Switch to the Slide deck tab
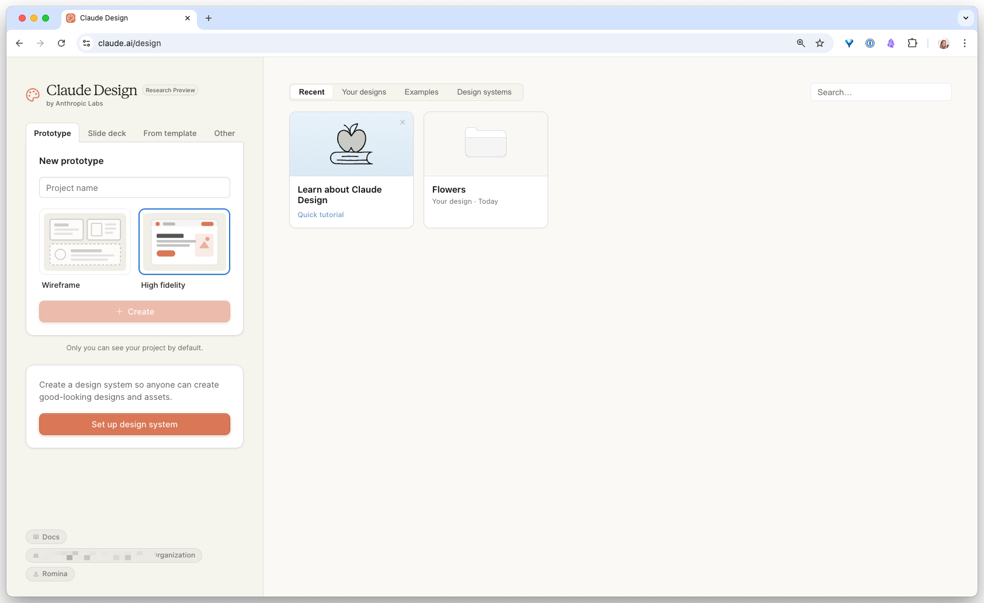 [x=107, y=133]
